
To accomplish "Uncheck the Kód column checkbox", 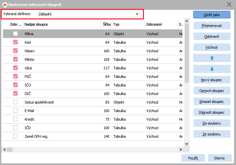I will (15, 42).
